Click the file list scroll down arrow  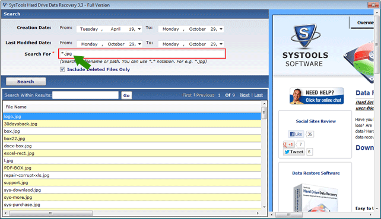coord(264,207)
